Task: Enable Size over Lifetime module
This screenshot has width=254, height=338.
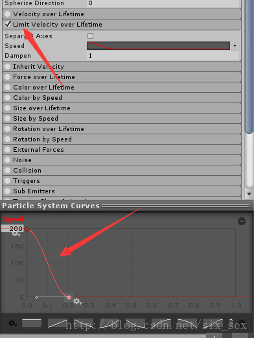Action: click(8, 108)
